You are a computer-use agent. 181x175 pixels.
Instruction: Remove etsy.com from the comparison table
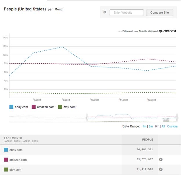pos(160,169)
